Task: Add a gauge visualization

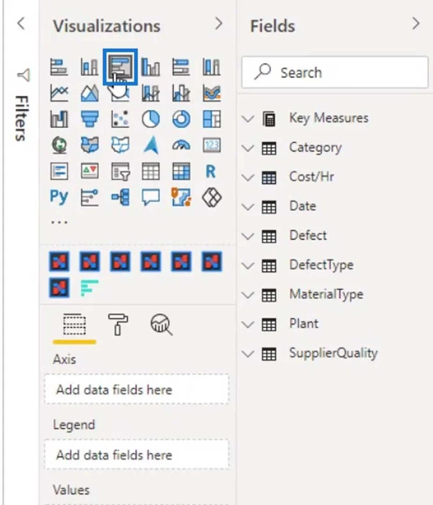Action: pos(181,145)
